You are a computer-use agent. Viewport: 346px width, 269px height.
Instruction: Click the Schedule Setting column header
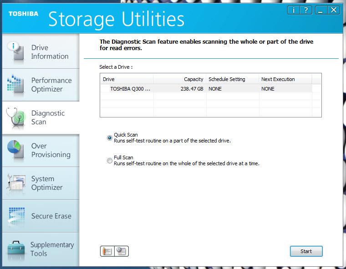(232, 79)
